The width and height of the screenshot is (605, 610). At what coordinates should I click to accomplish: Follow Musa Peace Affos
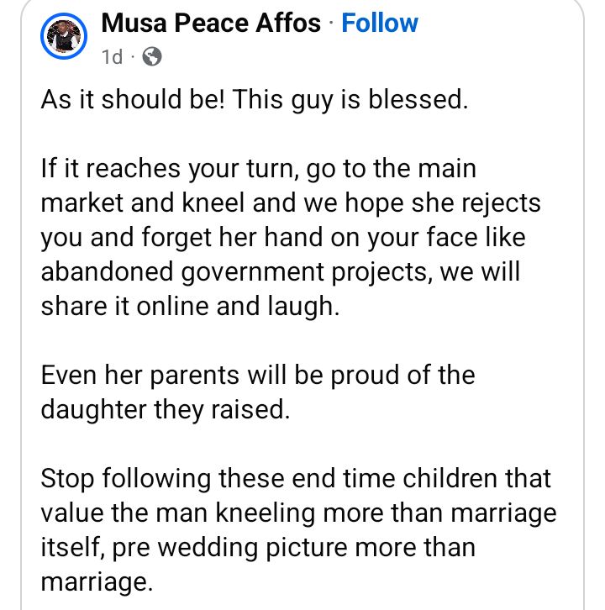(380, 23)
